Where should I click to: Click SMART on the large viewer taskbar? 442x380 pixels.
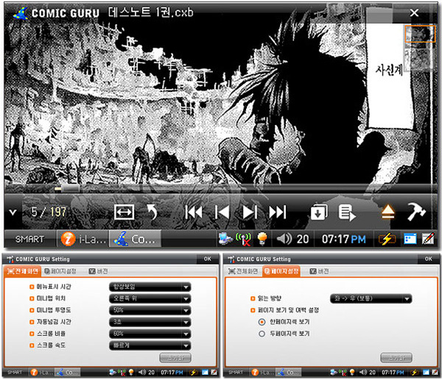(29, 240)
